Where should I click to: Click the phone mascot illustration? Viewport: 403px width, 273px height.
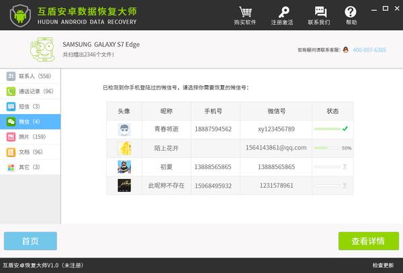click(x=42, y=49)
